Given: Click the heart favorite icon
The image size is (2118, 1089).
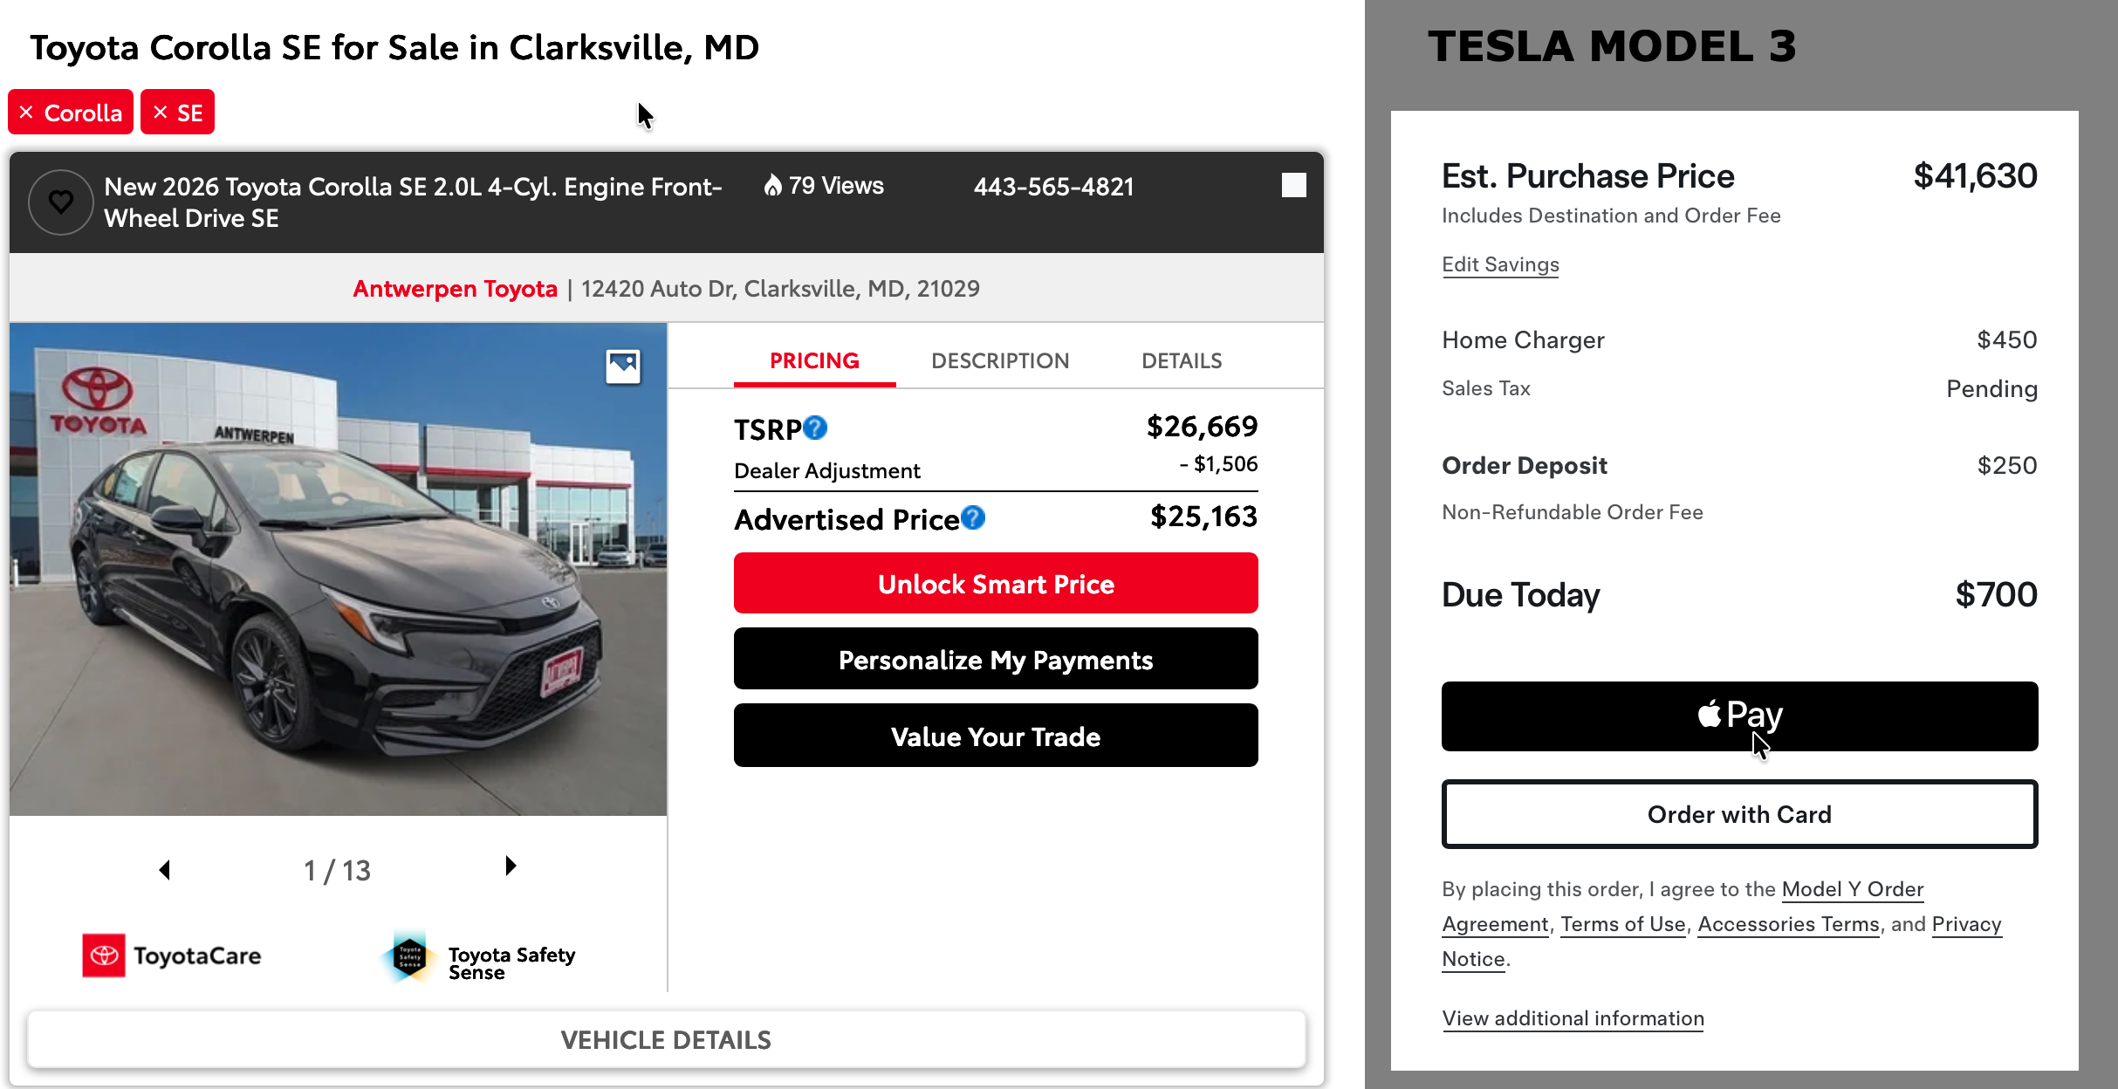Looking at the screenshot, I should pyautogui.click(x=60, y=202).
